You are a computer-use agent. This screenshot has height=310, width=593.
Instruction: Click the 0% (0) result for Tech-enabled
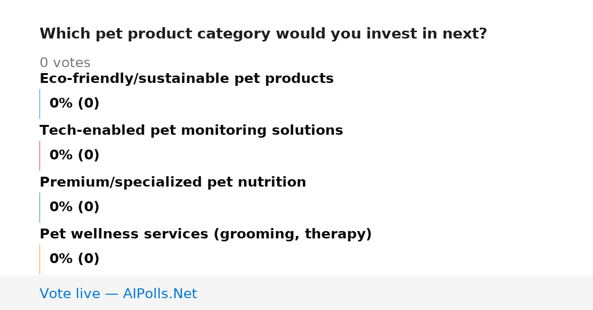(x=75, y=155)
